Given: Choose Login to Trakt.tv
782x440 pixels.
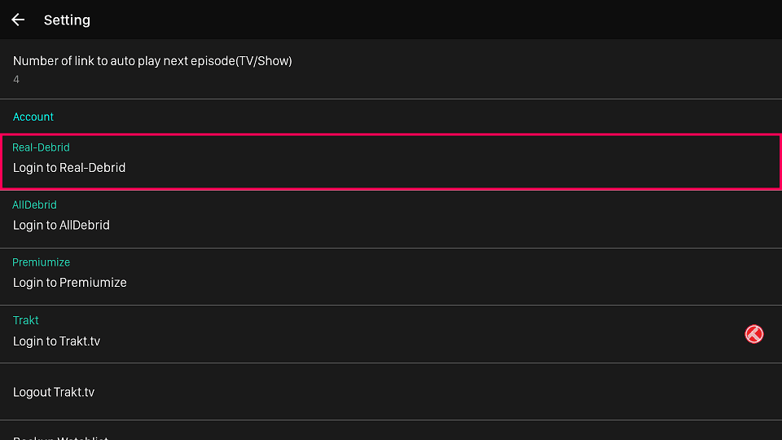Looking at the screenshot, I should (56, 341).
